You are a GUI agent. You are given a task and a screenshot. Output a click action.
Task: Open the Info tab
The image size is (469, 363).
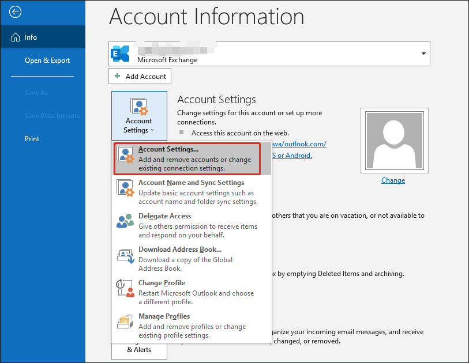click(x=31, y=37)
